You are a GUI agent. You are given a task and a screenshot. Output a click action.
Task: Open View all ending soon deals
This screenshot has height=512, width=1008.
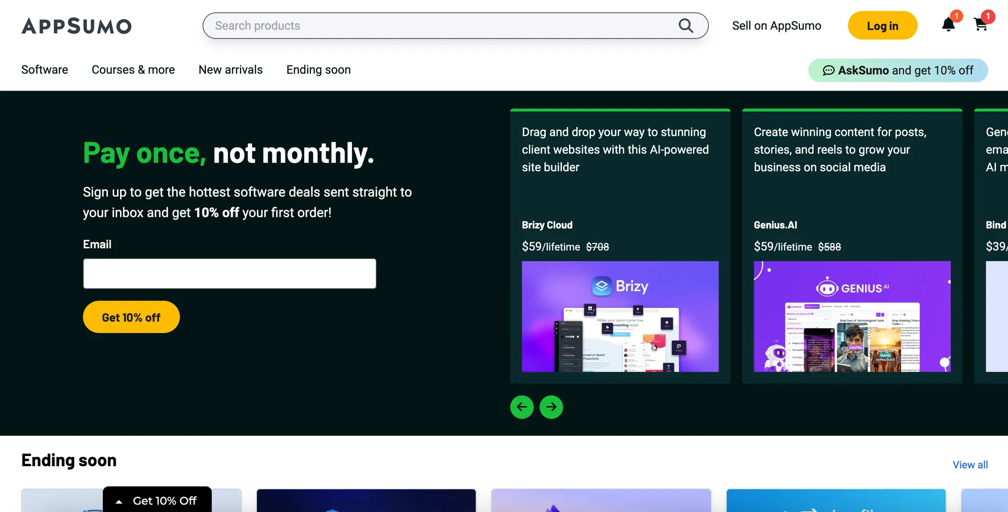970,464
